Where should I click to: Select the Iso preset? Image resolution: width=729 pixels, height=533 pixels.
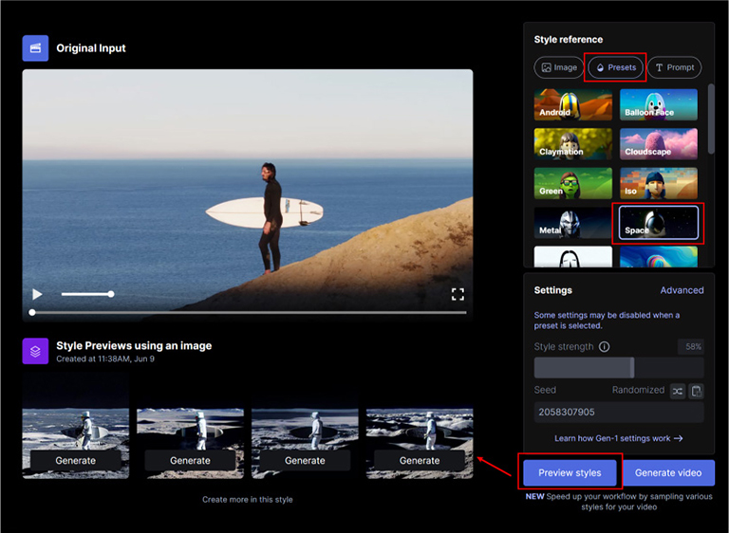[x=659, y=184]
